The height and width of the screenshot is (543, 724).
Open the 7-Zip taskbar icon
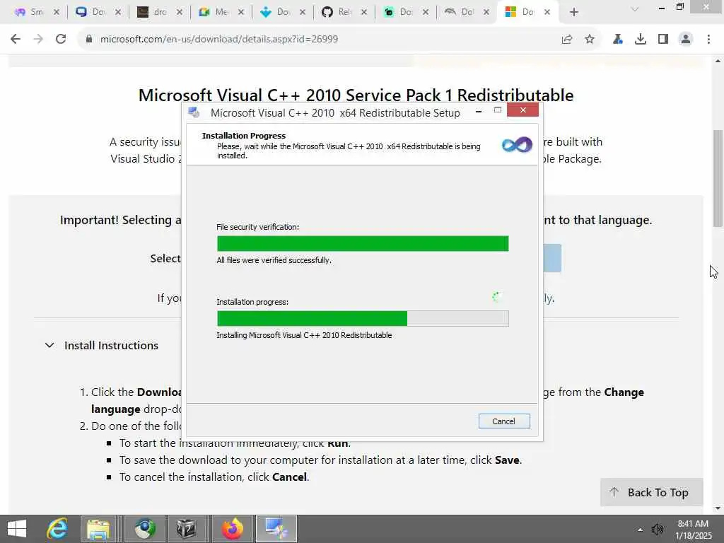187,529
